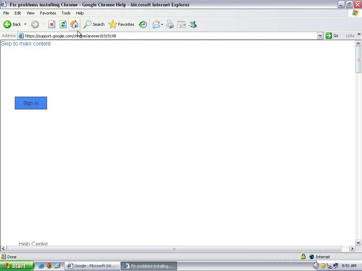This screenshot has height=271, width=362.
Task: Click the network connection tray icon
Action: [335, 266]
